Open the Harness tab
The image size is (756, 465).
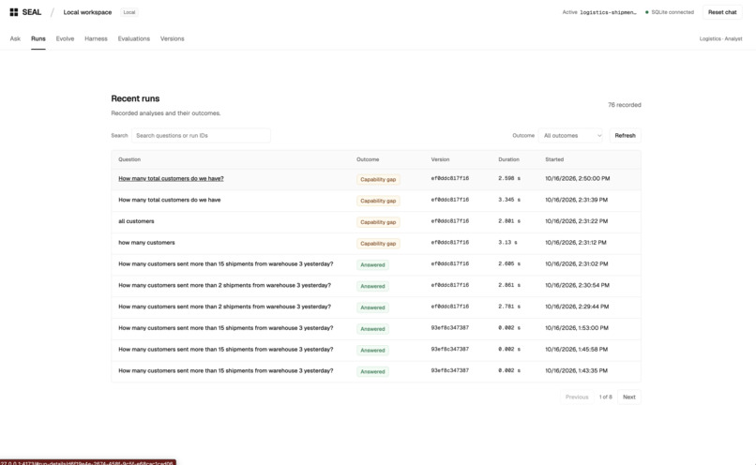(96, 38)
